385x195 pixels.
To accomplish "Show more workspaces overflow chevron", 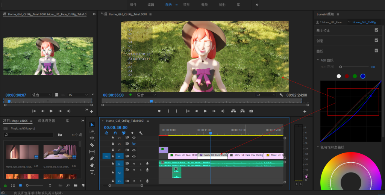I will (x=257, y=5).
